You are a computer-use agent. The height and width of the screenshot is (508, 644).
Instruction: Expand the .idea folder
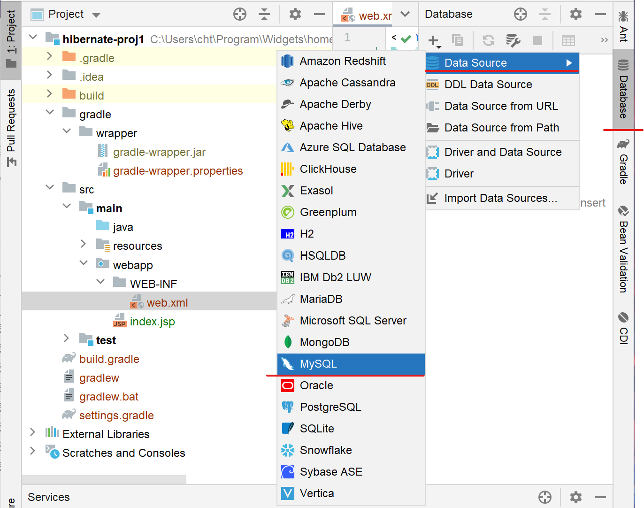point(50,75)
